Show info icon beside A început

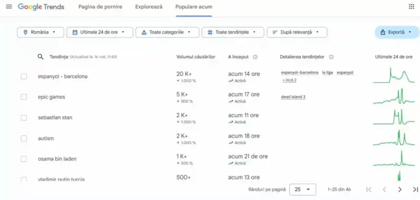point(255,57)
